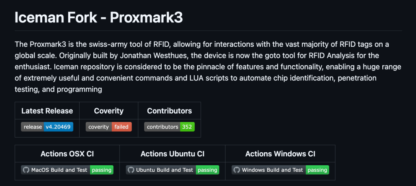Image resolution: width=416 pixels, height=186 pixels.
Task: Open the "Ubuntu Build and Test" workflow text
Action: (165, 170)
